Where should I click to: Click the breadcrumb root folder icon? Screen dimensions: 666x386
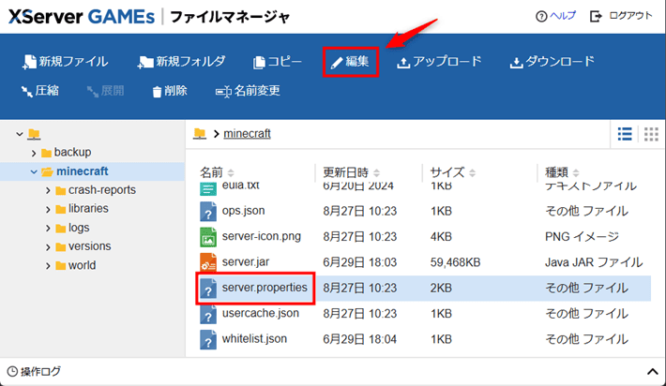199,134
